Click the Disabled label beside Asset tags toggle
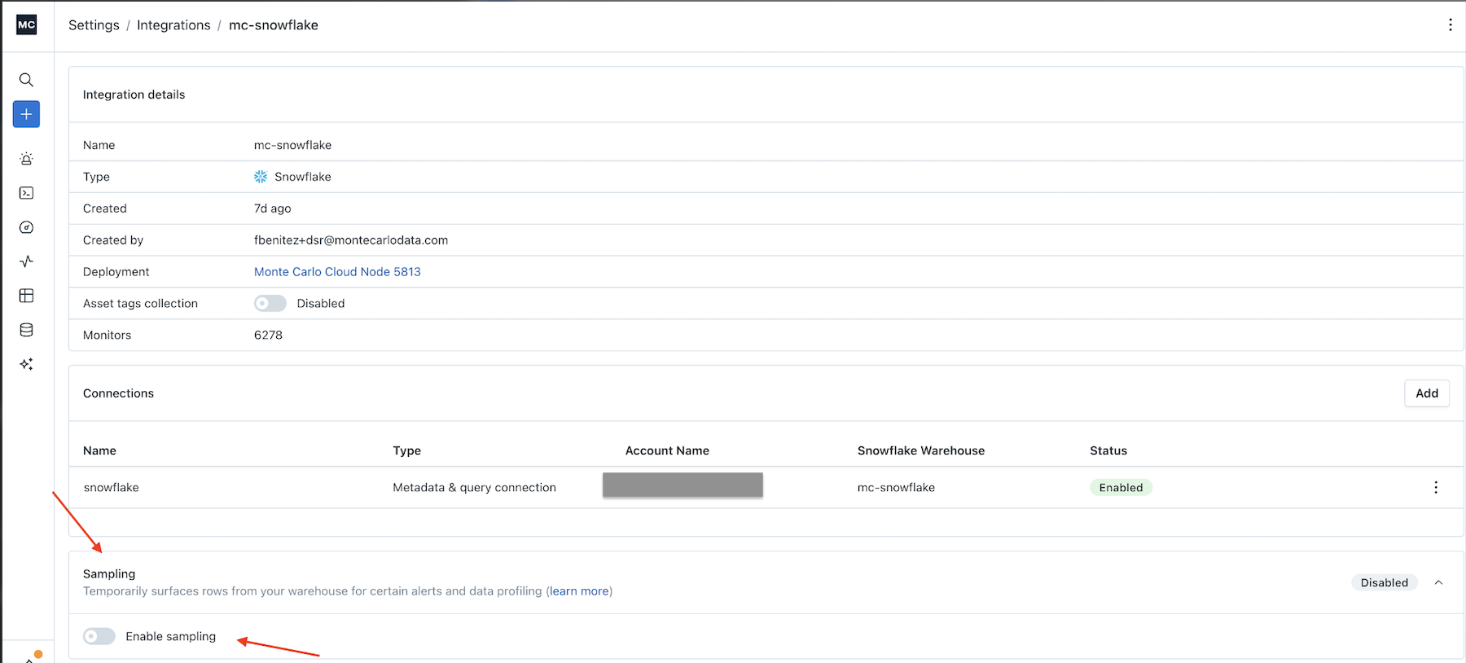Screen dimensions: 1466x663 pyautogui.click(x=321, y=303)
